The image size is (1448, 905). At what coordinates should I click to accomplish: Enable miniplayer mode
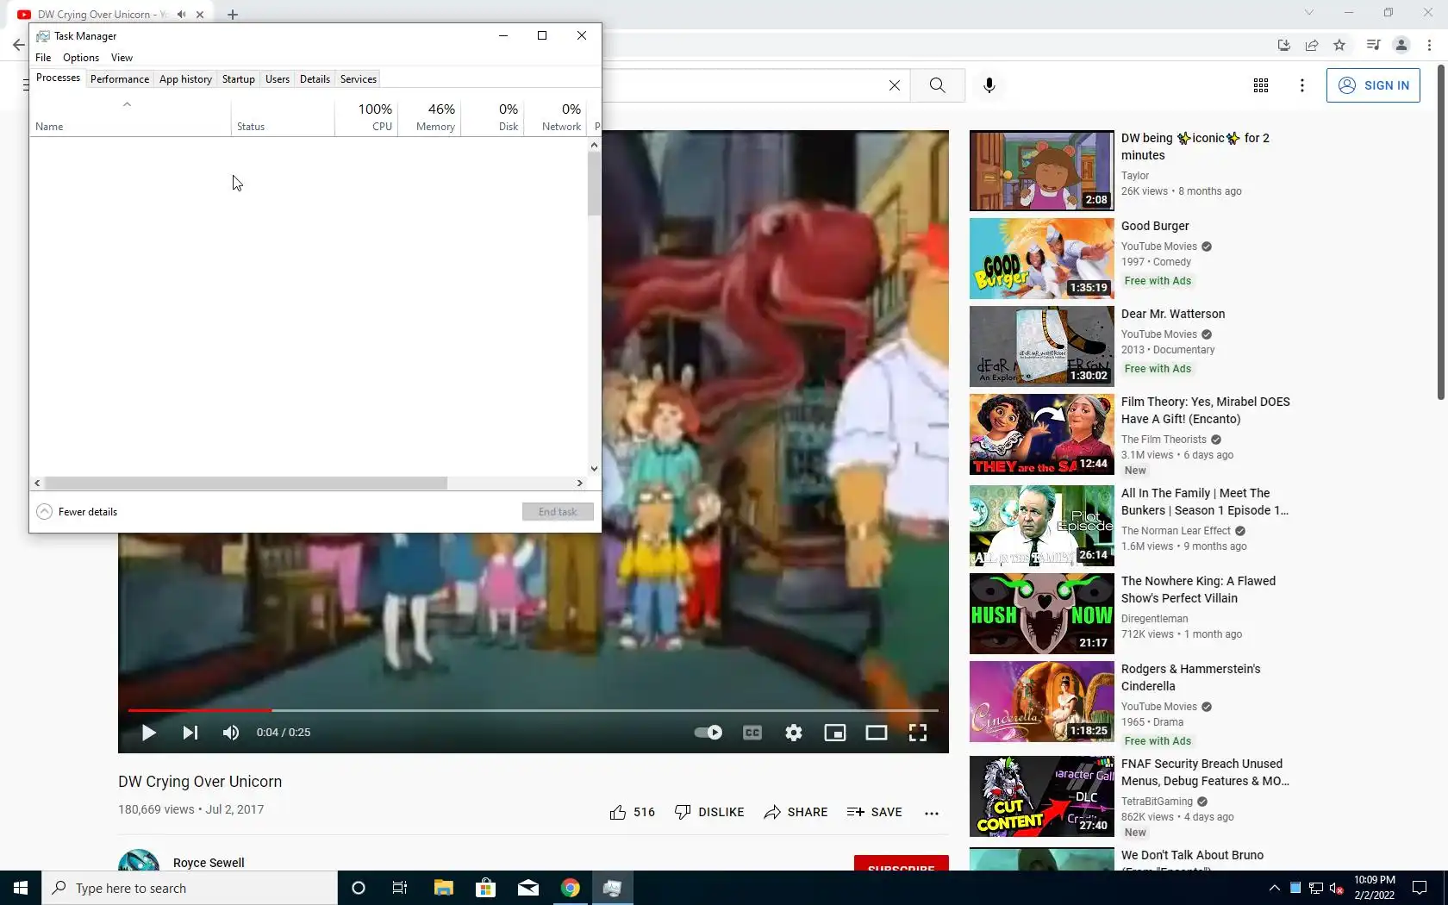pos(835,733)
